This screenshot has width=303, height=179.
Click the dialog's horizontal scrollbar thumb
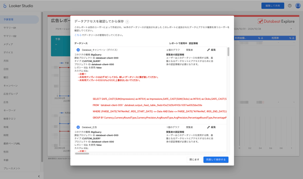[x=82, y=153]
